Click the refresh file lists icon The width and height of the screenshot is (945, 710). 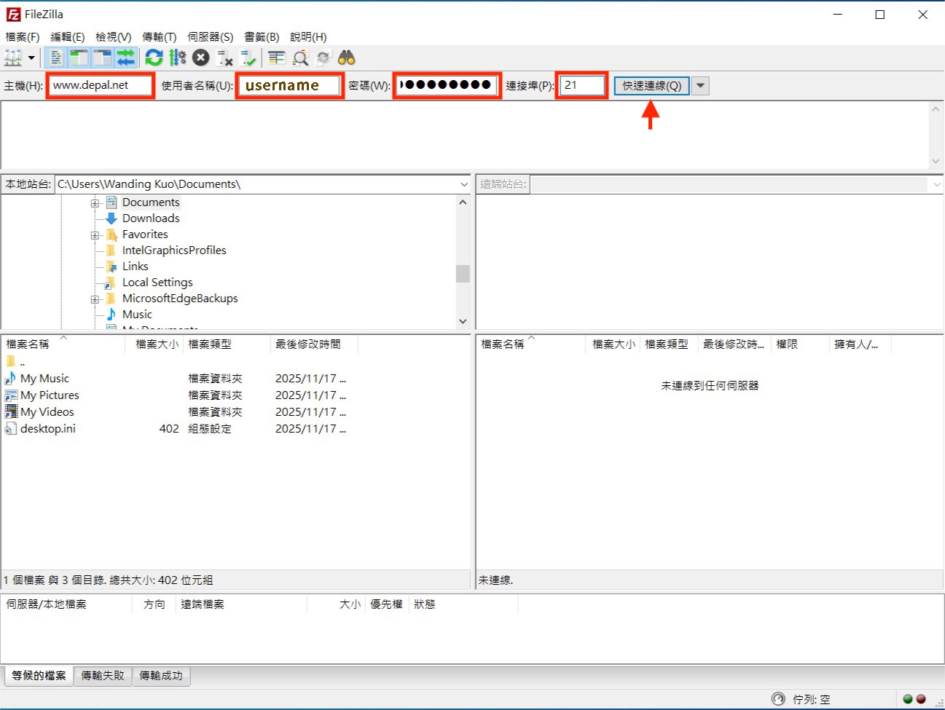pos(154,58)
